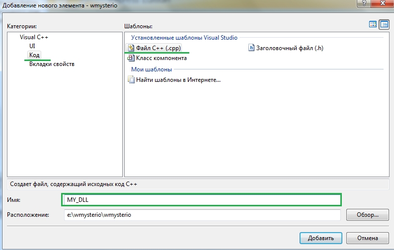The width and height of the screenshot is (394, 250).
Task: Select the Visual C++ root category
Action: point(34,37)
